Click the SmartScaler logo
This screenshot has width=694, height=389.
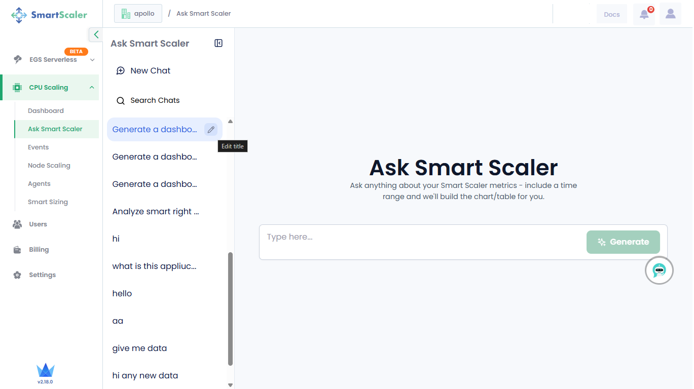coord(49,15)
